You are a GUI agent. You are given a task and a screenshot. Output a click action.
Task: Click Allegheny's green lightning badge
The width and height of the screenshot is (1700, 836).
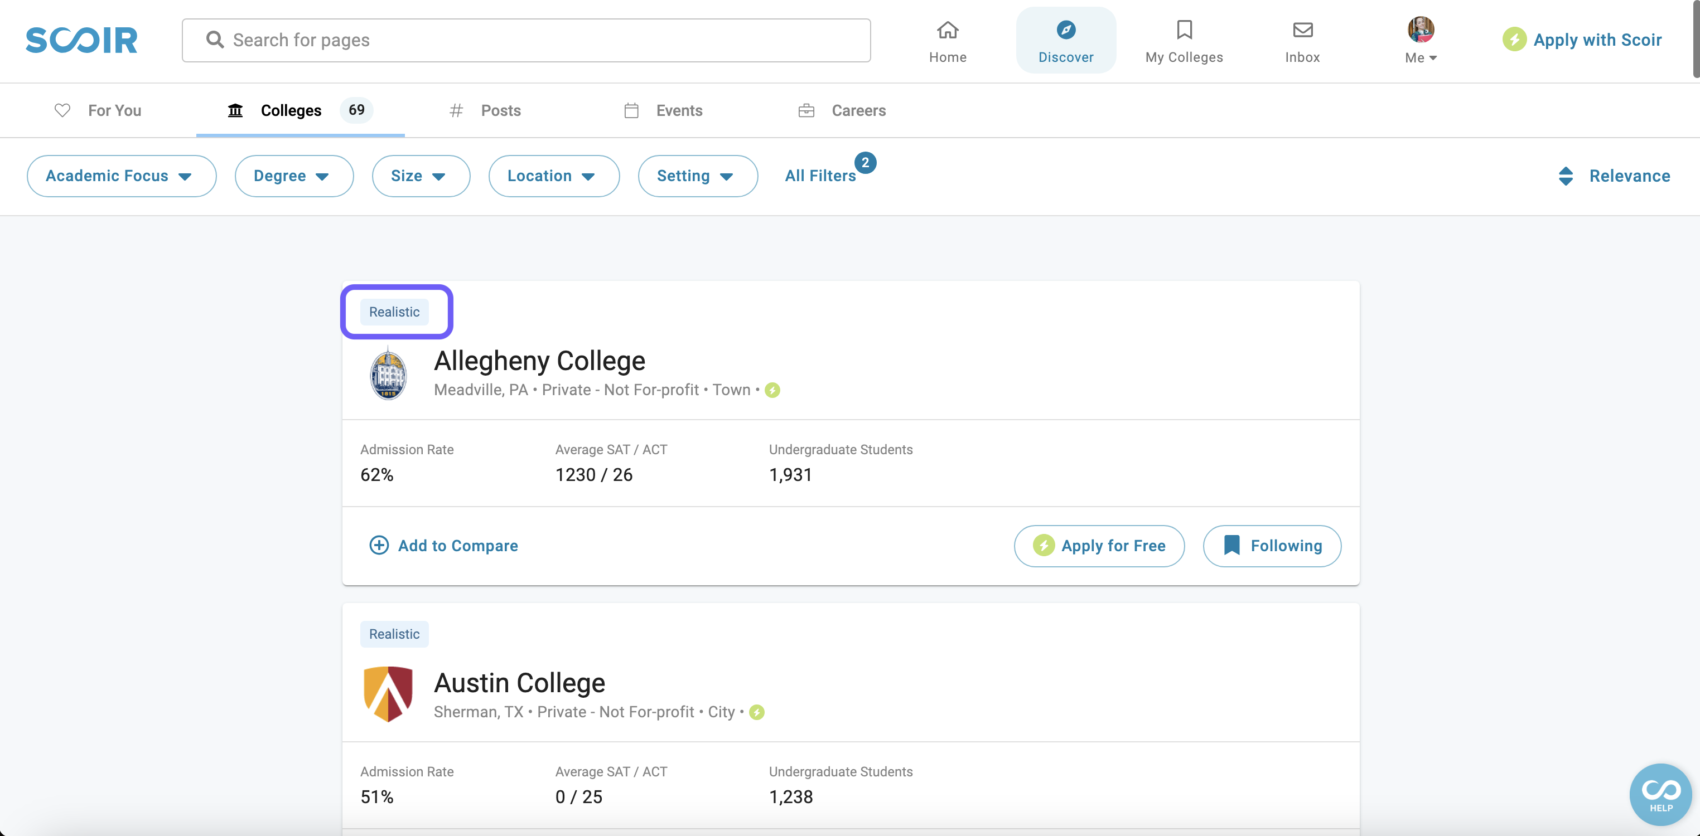pos(772,390)
